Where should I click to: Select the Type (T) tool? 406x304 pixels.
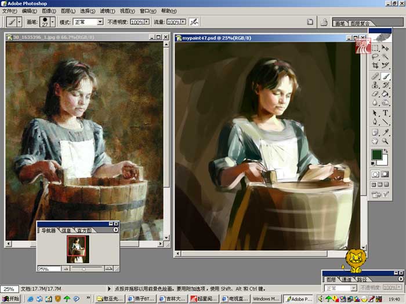click(385, 113)
